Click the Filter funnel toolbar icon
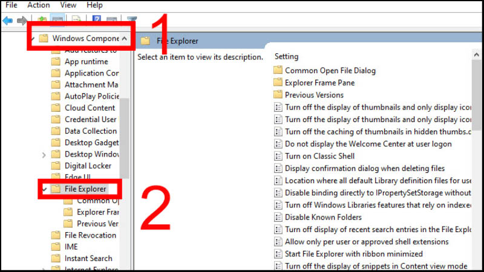 (132, 19)
